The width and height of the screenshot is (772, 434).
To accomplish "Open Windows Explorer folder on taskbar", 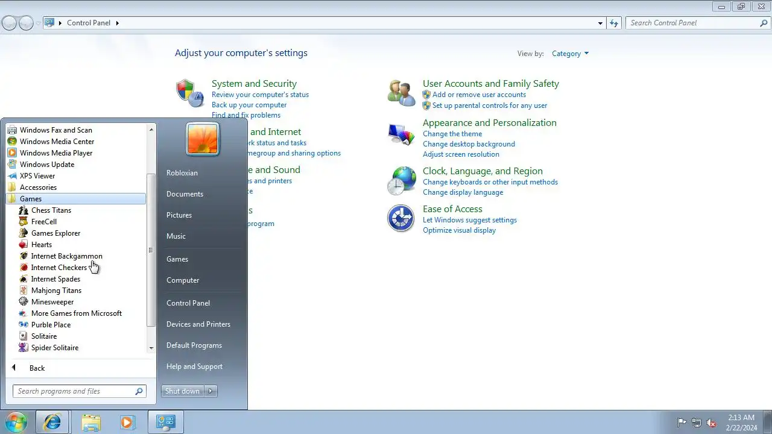I will [x=91, y=423].
